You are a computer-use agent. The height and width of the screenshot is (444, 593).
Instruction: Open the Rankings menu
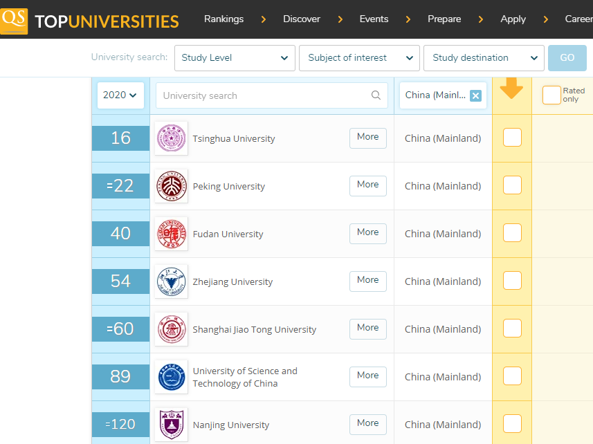[x=224, y=19]
